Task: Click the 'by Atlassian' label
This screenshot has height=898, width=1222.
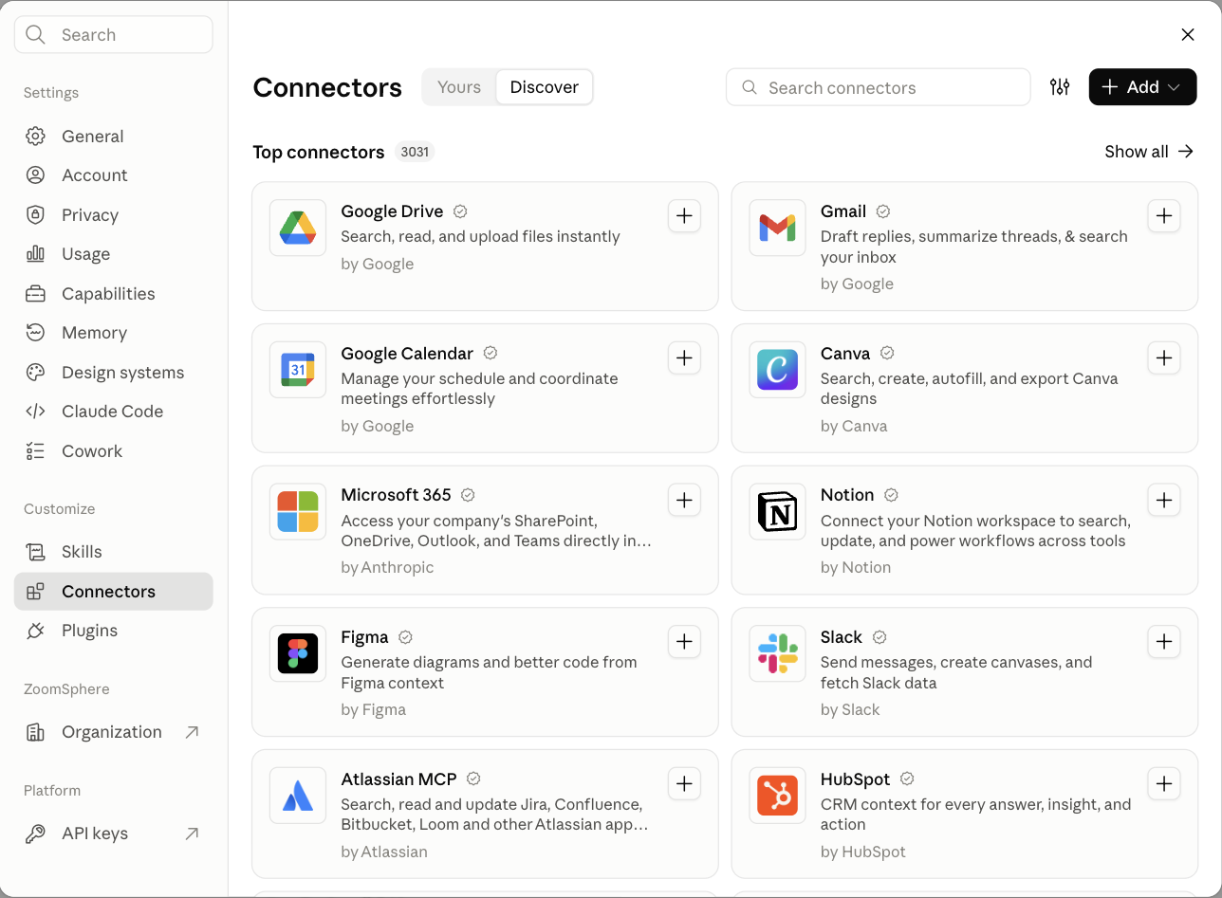Action: click(x=384, y=852)
